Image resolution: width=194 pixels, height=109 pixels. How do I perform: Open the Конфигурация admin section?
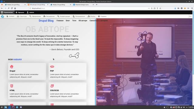(64, 16)
